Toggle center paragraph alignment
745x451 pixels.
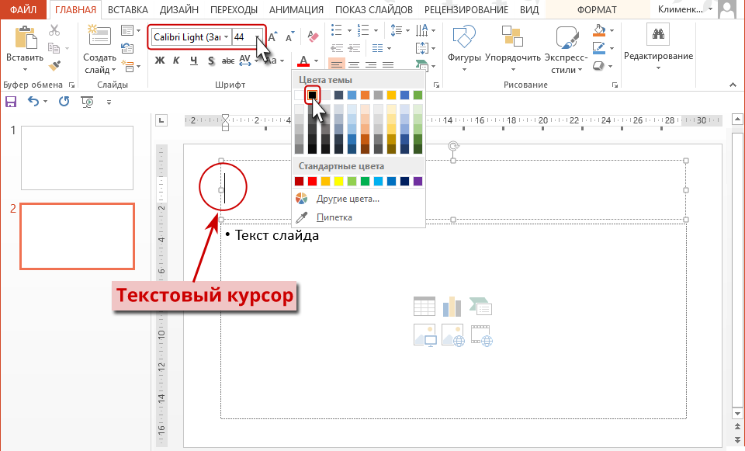[x=354, y=64]
